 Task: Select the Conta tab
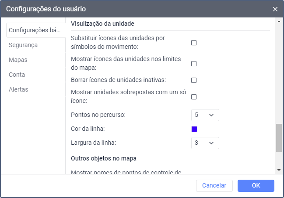point(17,75)
